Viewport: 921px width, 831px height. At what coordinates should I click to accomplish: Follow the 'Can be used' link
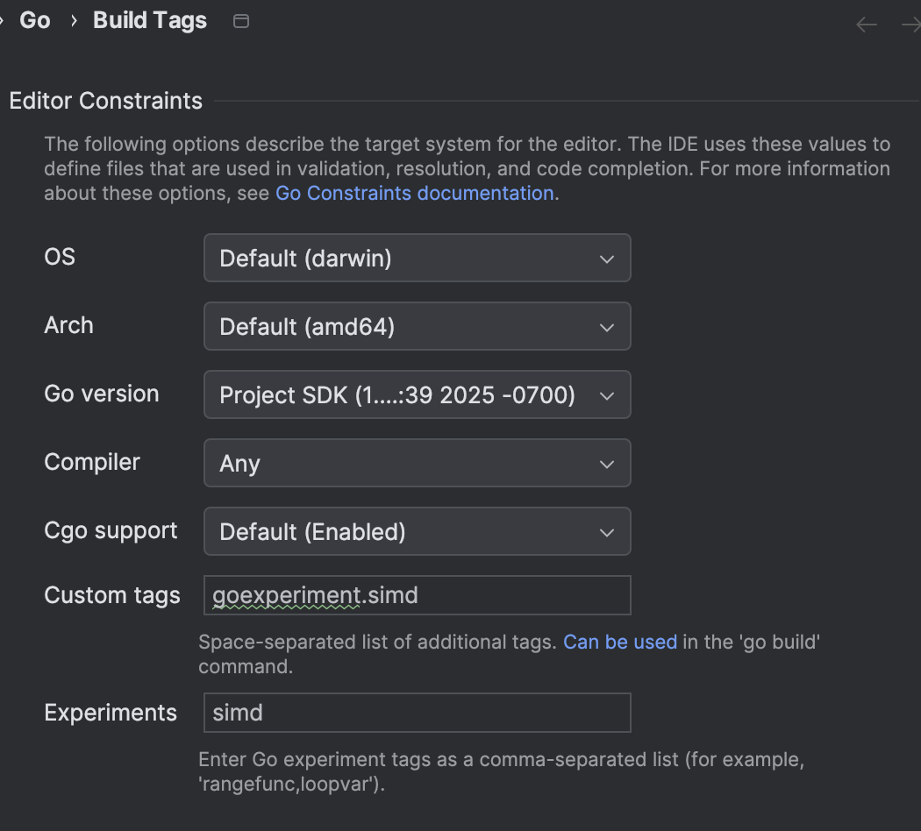619,642
